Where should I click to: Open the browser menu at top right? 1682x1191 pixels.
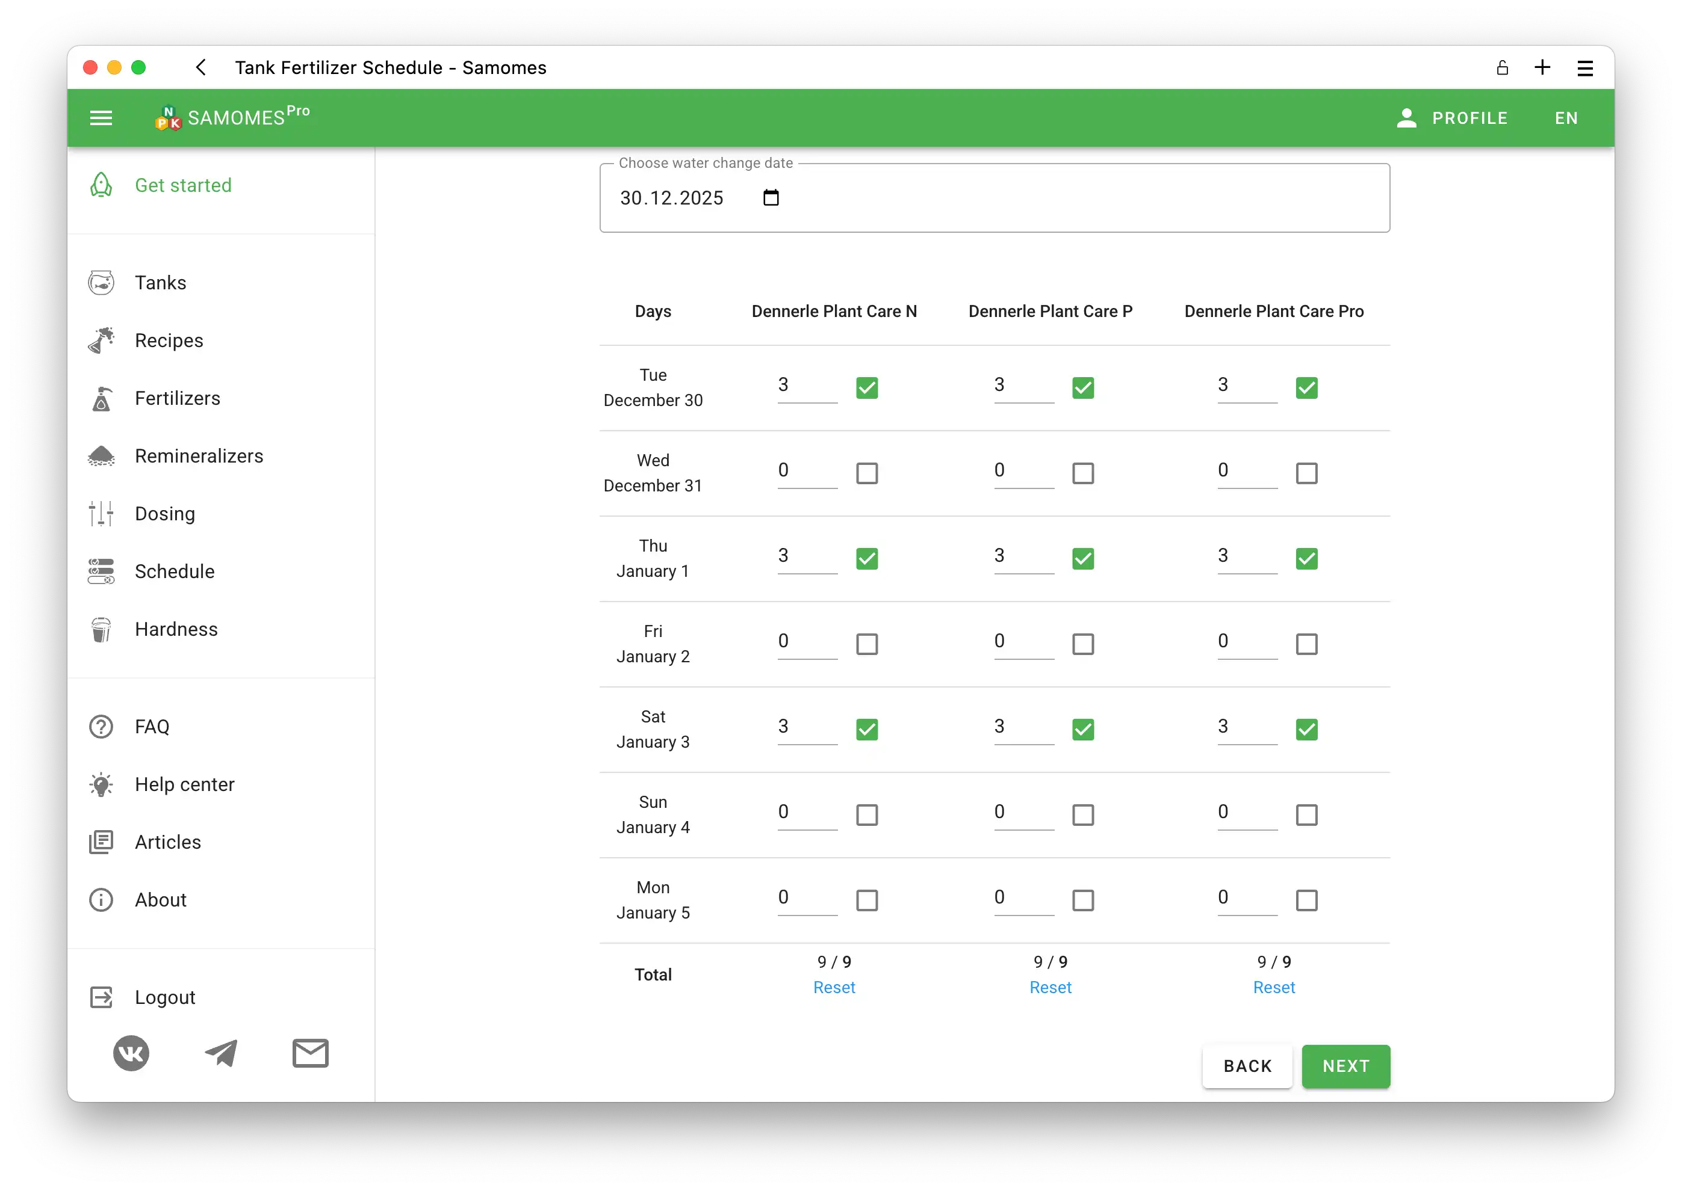(x=1585, y=68)
